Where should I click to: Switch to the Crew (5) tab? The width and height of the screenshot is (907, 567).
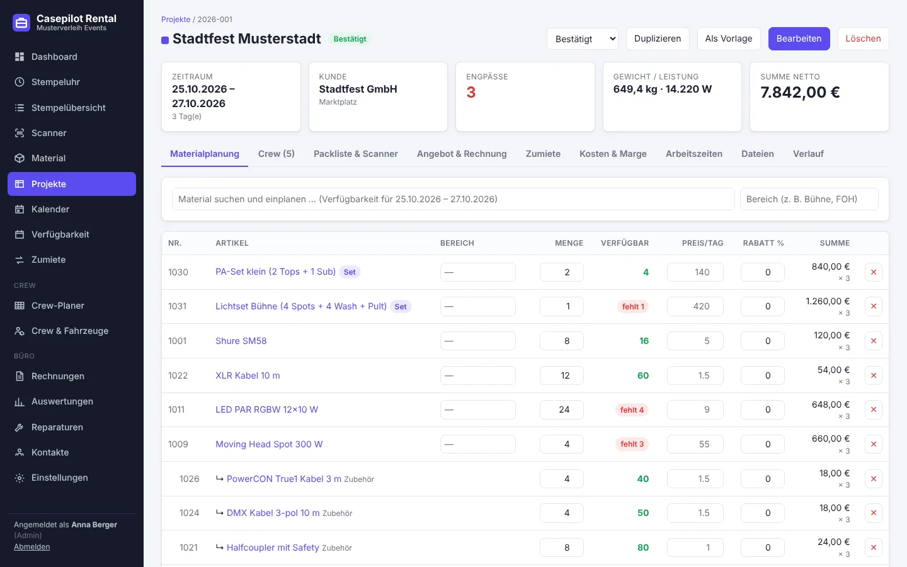point(277,154)
